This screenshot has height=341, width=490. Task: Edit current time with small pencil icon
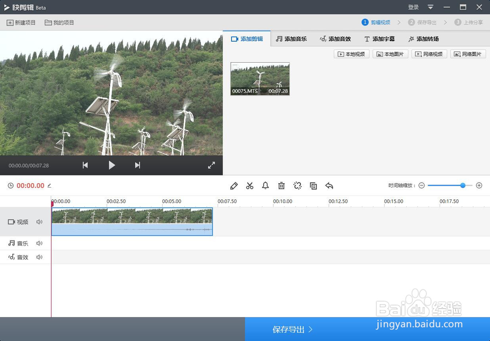click(49, 185)
